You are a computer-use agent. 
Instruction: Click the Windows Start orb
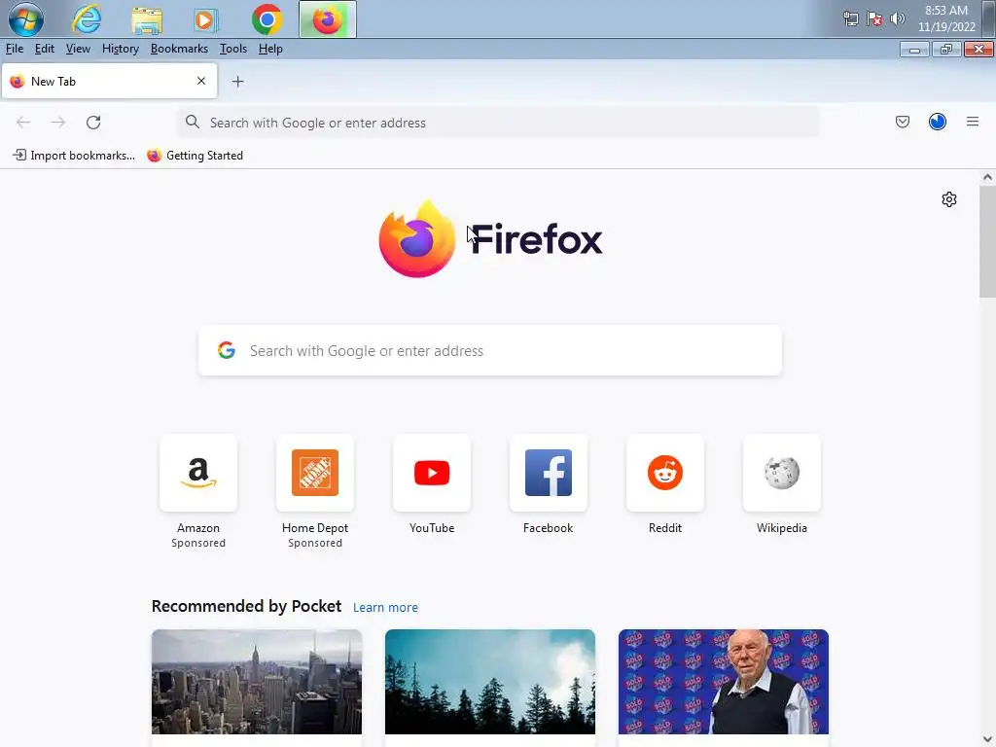[26, 19]
